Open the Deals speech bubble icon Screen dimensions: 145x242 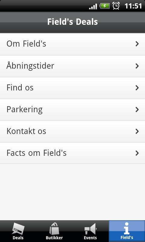[x=18, y=229]
